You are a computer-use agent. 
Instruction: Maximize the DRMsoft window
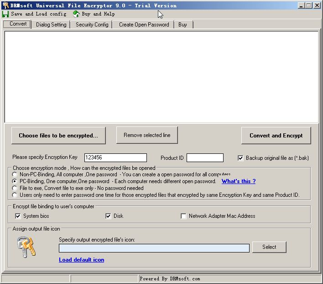point(309,5)
